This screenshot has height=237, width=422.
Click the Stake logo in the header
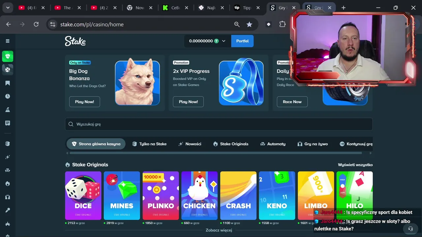(x=75, y=41)
